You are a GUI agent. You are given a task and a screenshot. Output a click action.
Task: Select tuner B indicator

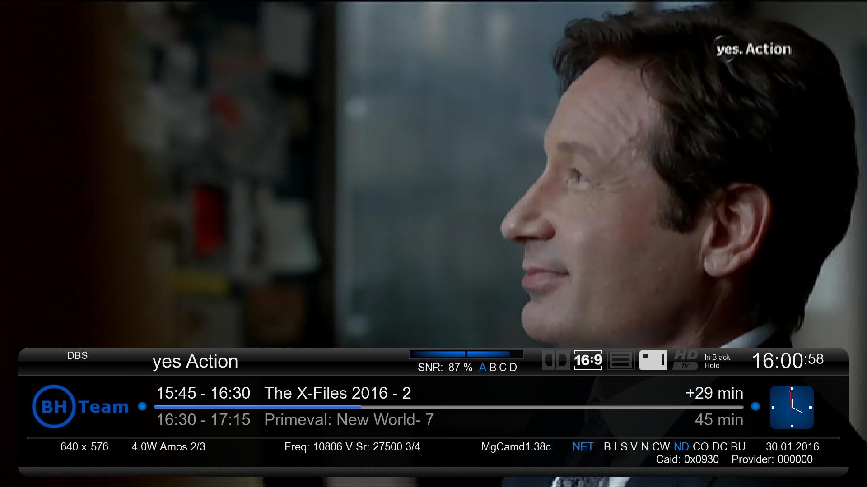493,368
